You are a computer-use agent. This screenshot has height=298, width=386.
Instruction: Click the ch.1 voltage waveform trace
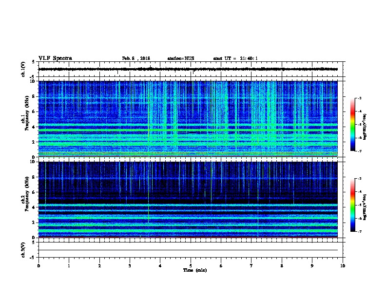tap(188, 69)
